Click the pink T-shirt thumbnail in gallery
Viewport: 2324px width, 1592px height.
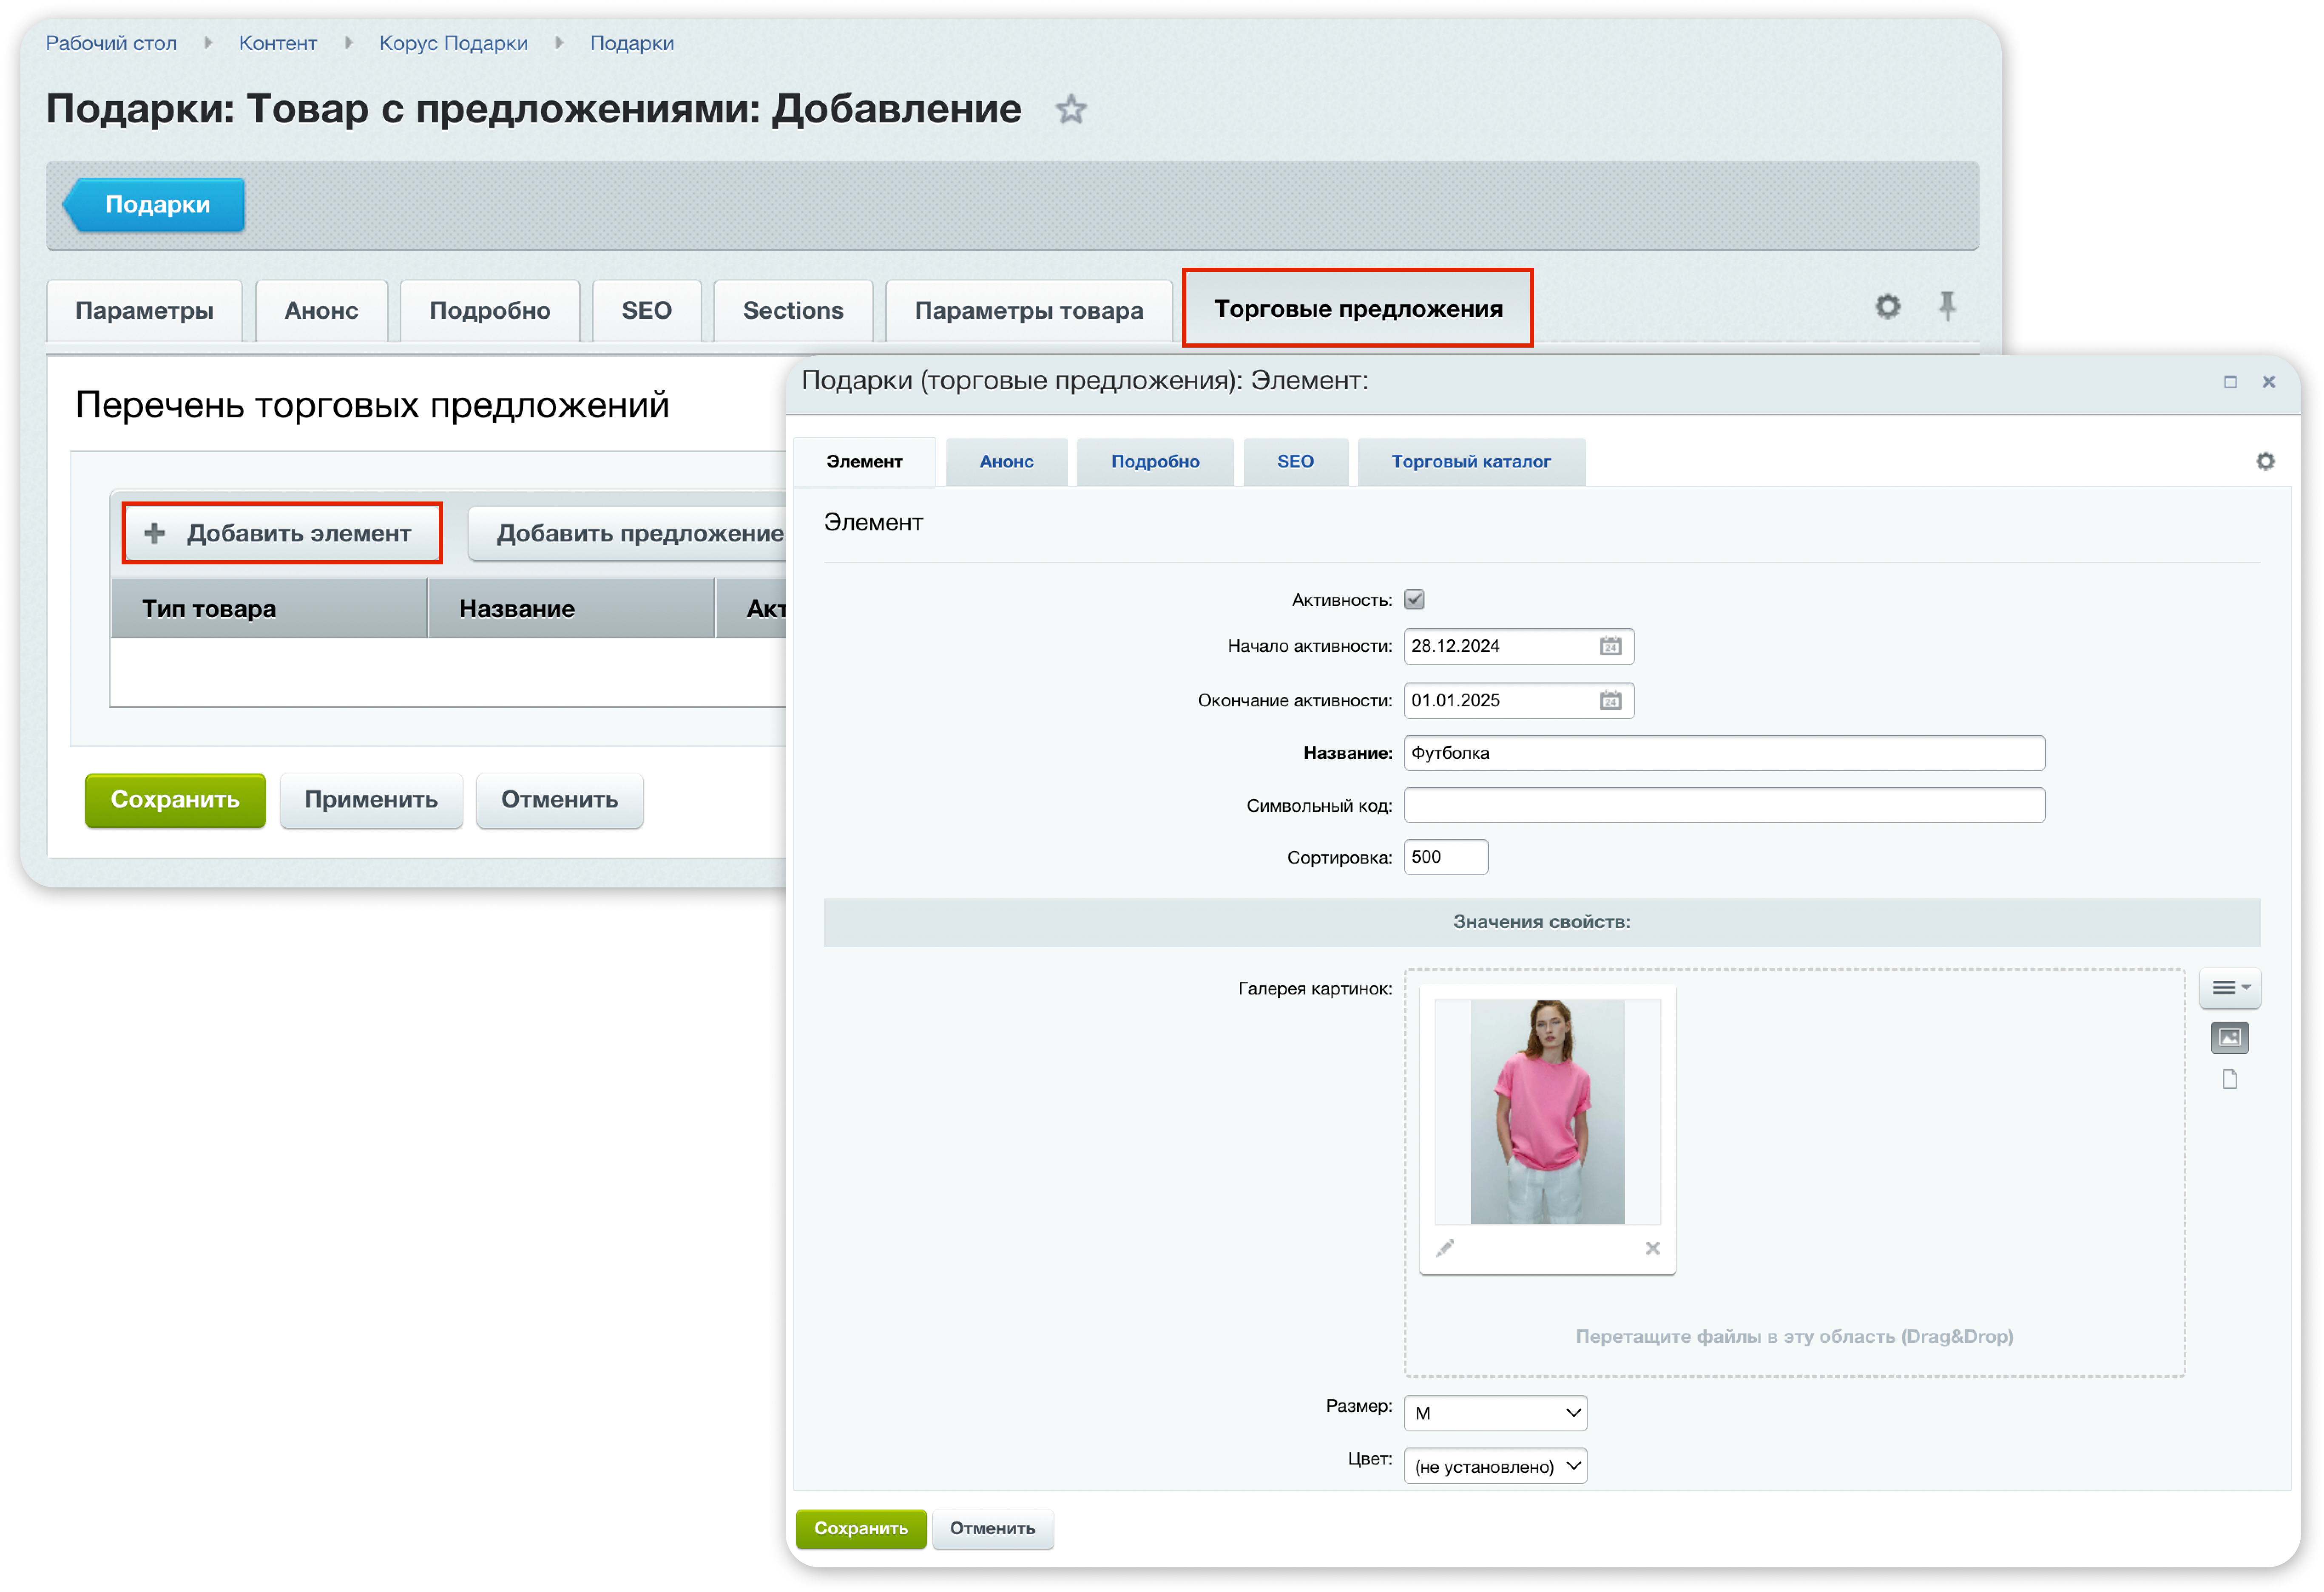click(x=1547, y=1111)
